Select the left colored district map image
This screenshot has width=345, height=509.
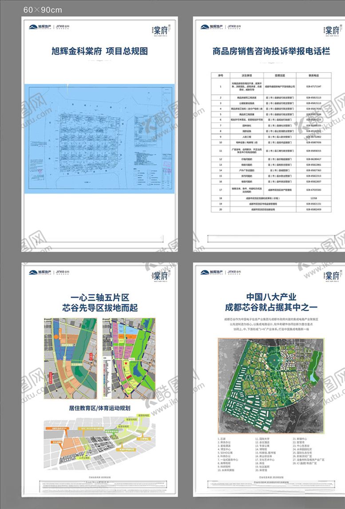[71, 358]
